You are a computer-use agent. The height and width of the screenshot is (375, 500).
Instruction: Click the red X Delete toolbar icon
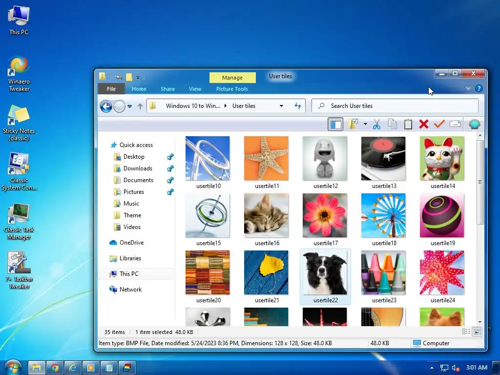click(424, 124)
